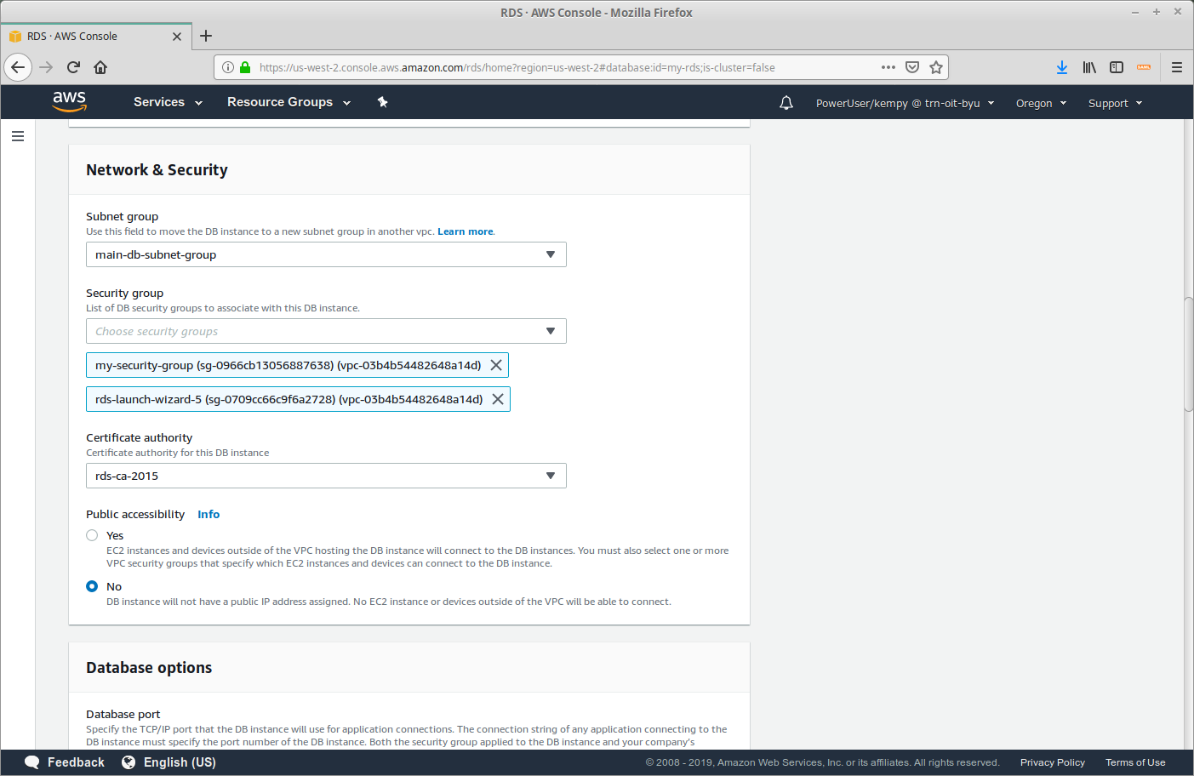
Task: Click the Certificate authority label
Action: [139, 437]
